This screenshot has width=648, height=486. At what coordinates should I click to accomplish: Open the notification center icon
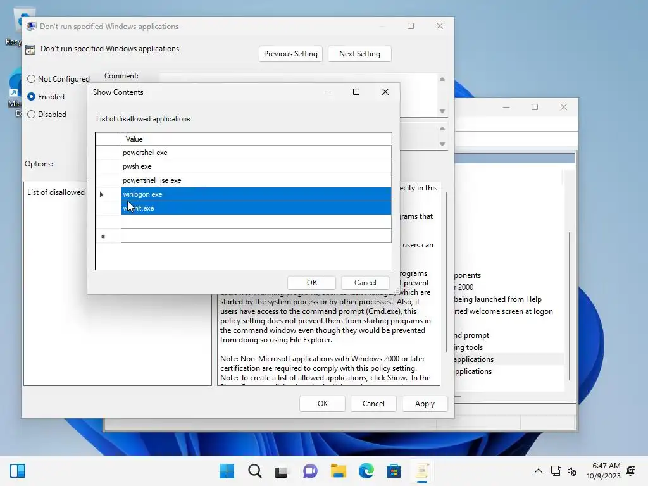pos(631,471)
